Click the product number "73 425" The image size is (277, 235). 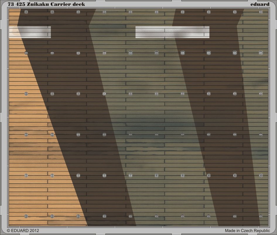pyautogui.click(x=16, y=4)
